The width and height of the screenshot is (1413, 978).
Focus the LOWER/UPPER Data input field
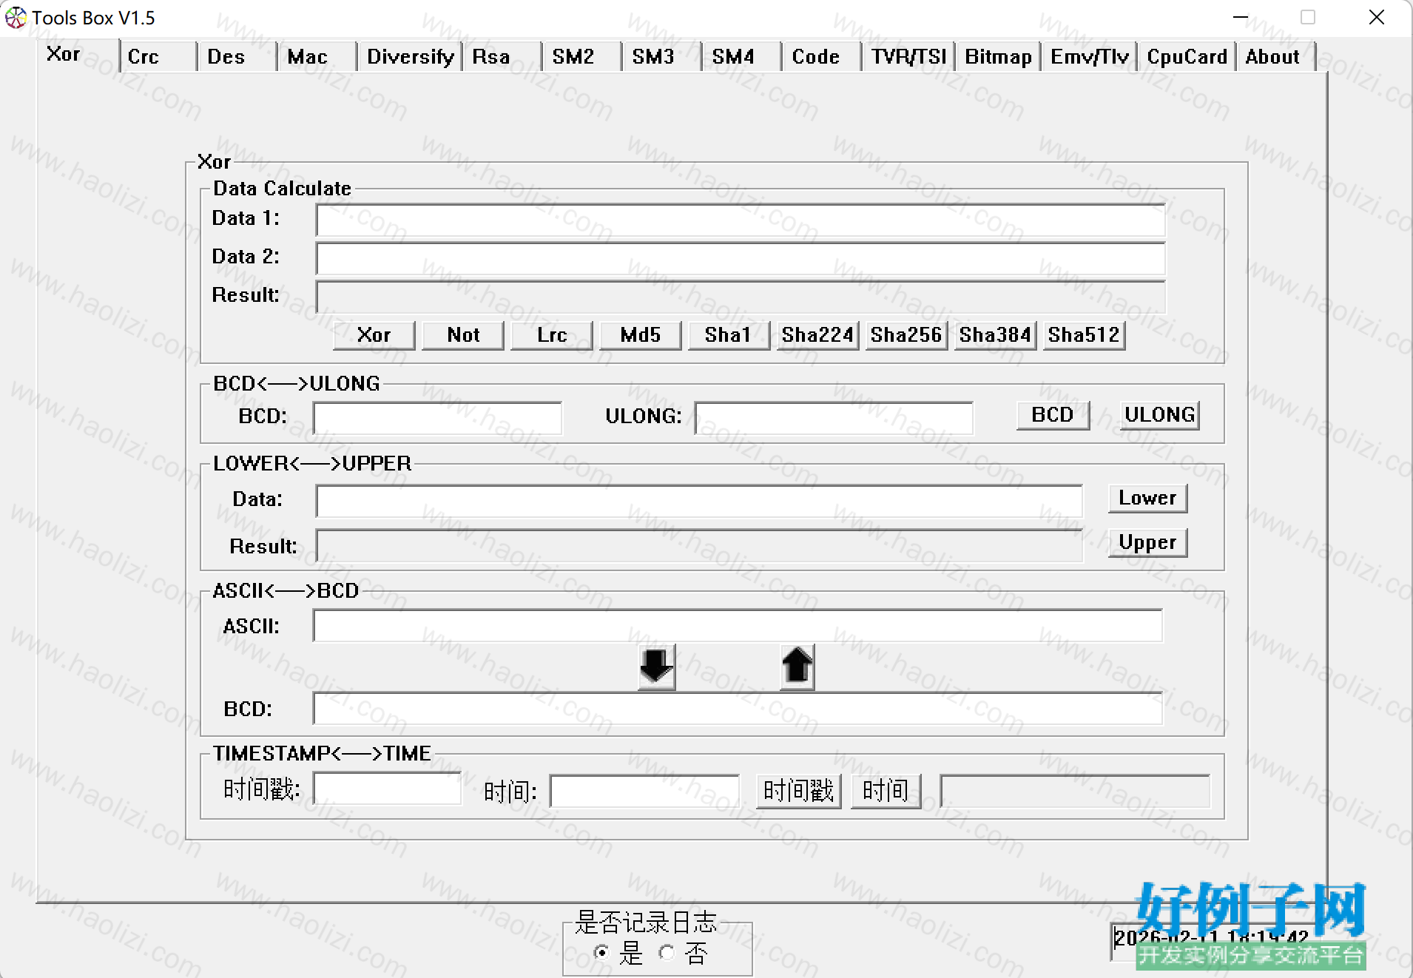click(699, 502)
